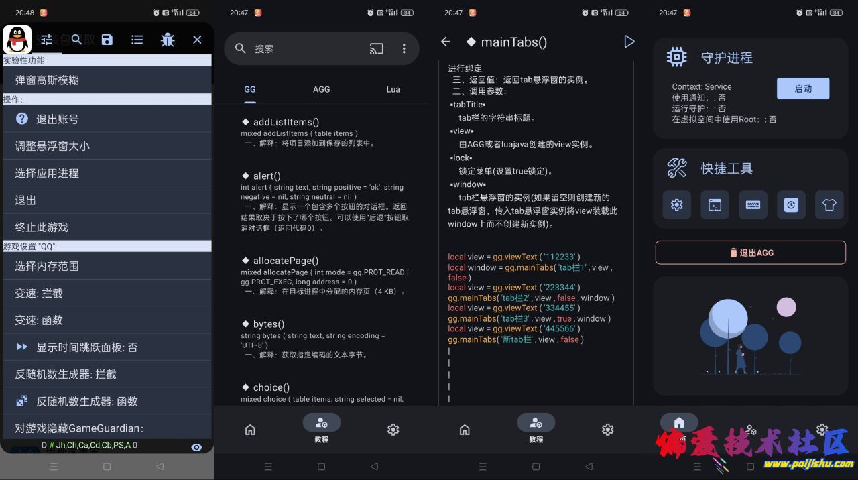
Task: Select the T-shirt theme quick tool
Action: click(829, 205)
